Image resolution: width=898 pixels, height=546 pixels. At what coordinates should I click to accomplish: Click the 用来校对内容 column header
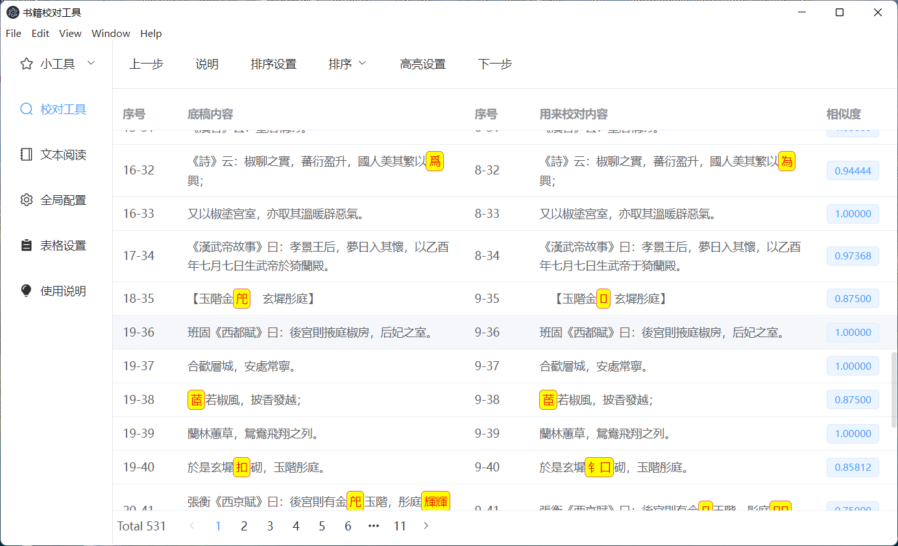pos(574,114)
